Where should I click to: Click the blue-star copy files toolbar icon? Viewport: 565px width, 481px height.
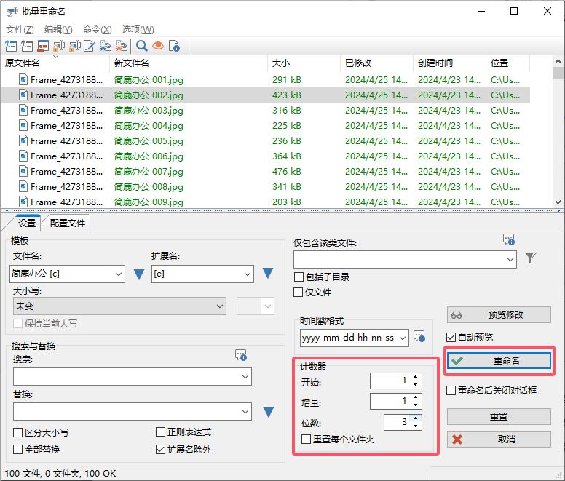[106, 46]
